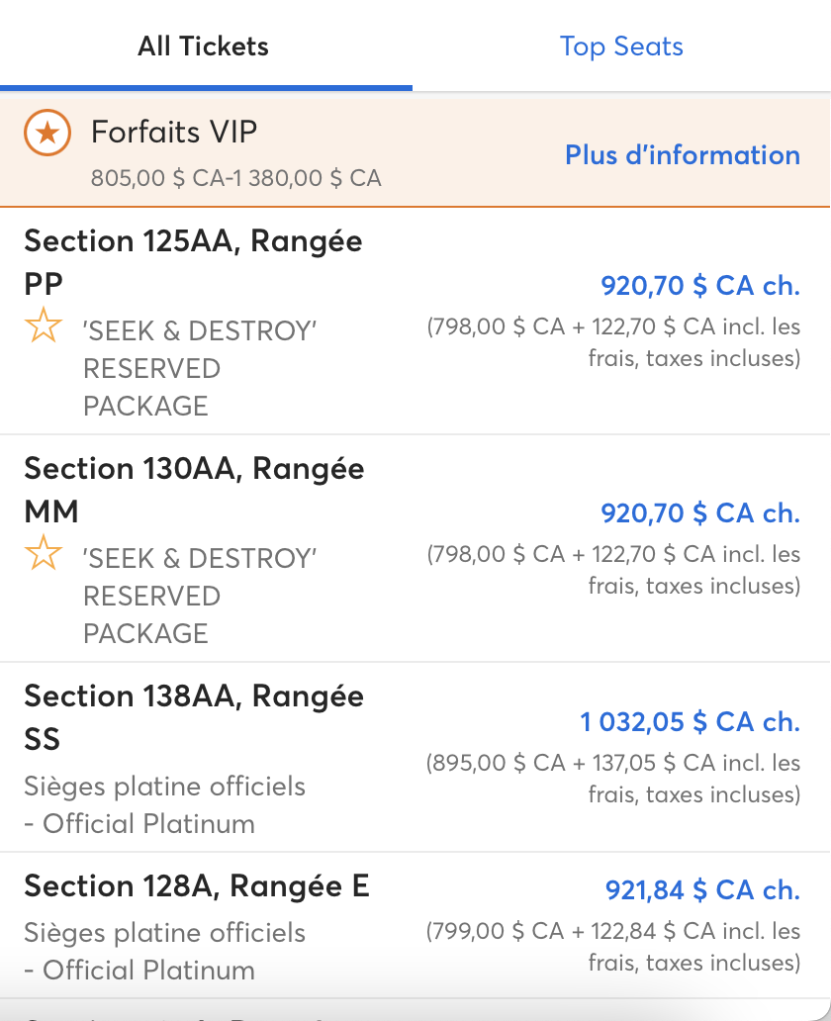Click 130AA's 920,70 $ CA ch. price

pos(700,513)
